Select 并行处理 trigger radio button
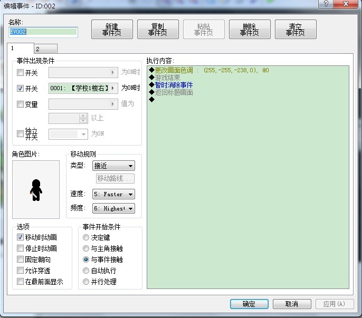 [86, 282]
